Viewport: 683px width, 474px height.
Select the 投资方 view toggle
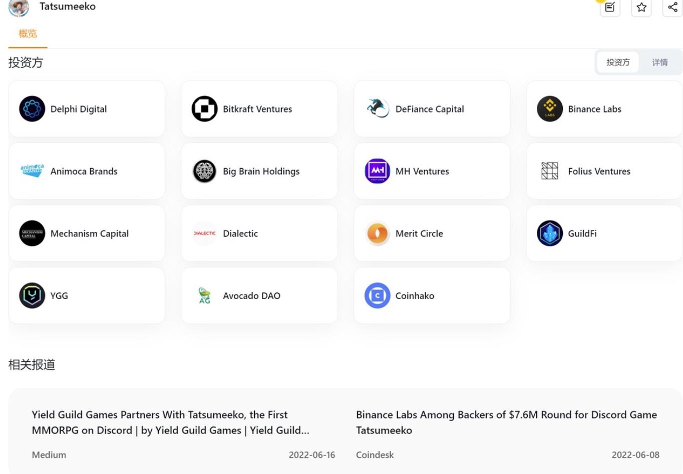tap(618, 62)
